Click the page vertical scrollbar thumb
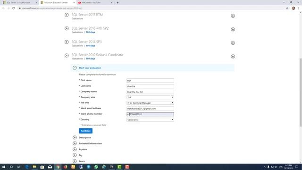 [301, 93]
